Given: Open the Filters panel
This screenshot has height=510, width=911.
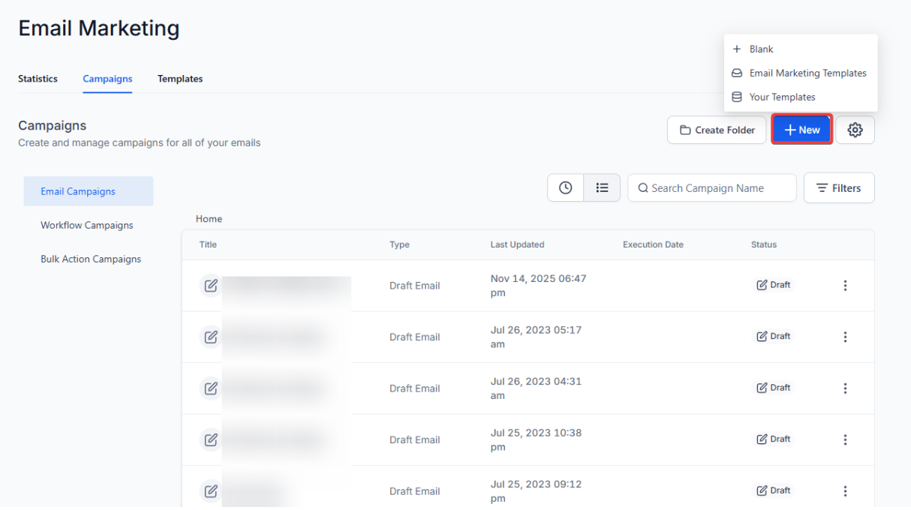Looking at the screenshot, I should (838, 188).
